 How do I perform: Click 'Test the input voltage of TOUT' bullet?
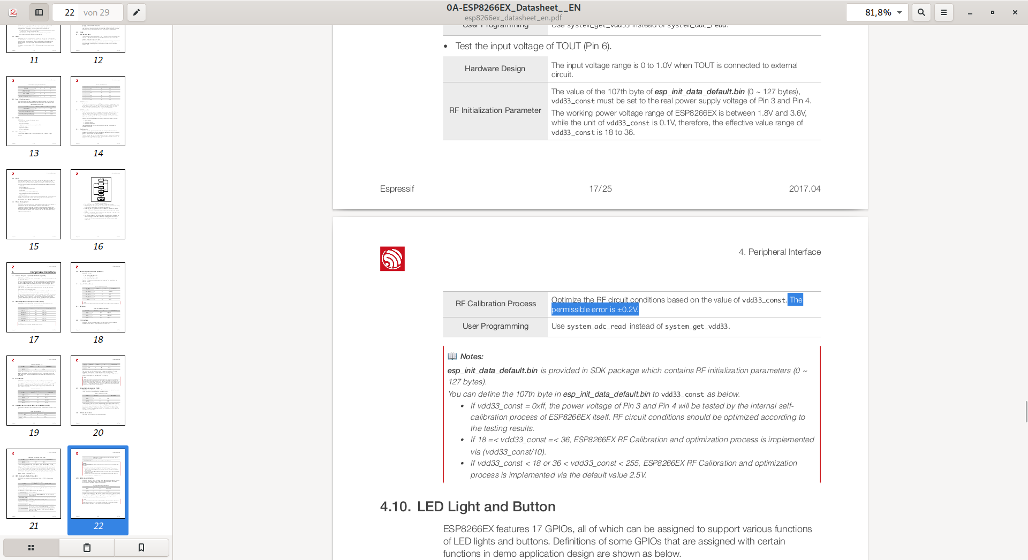tap(533, 46)
